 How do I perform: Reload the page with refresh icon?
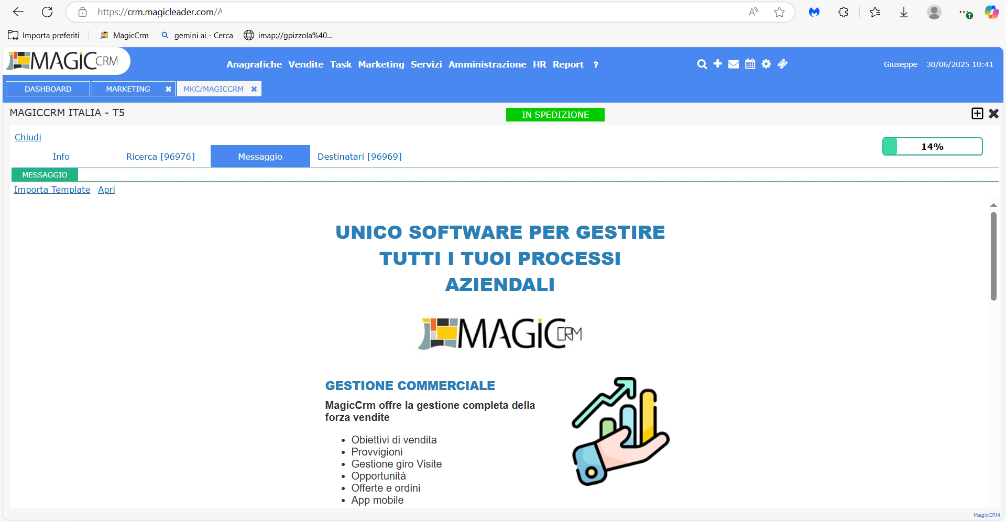[47, 12]
